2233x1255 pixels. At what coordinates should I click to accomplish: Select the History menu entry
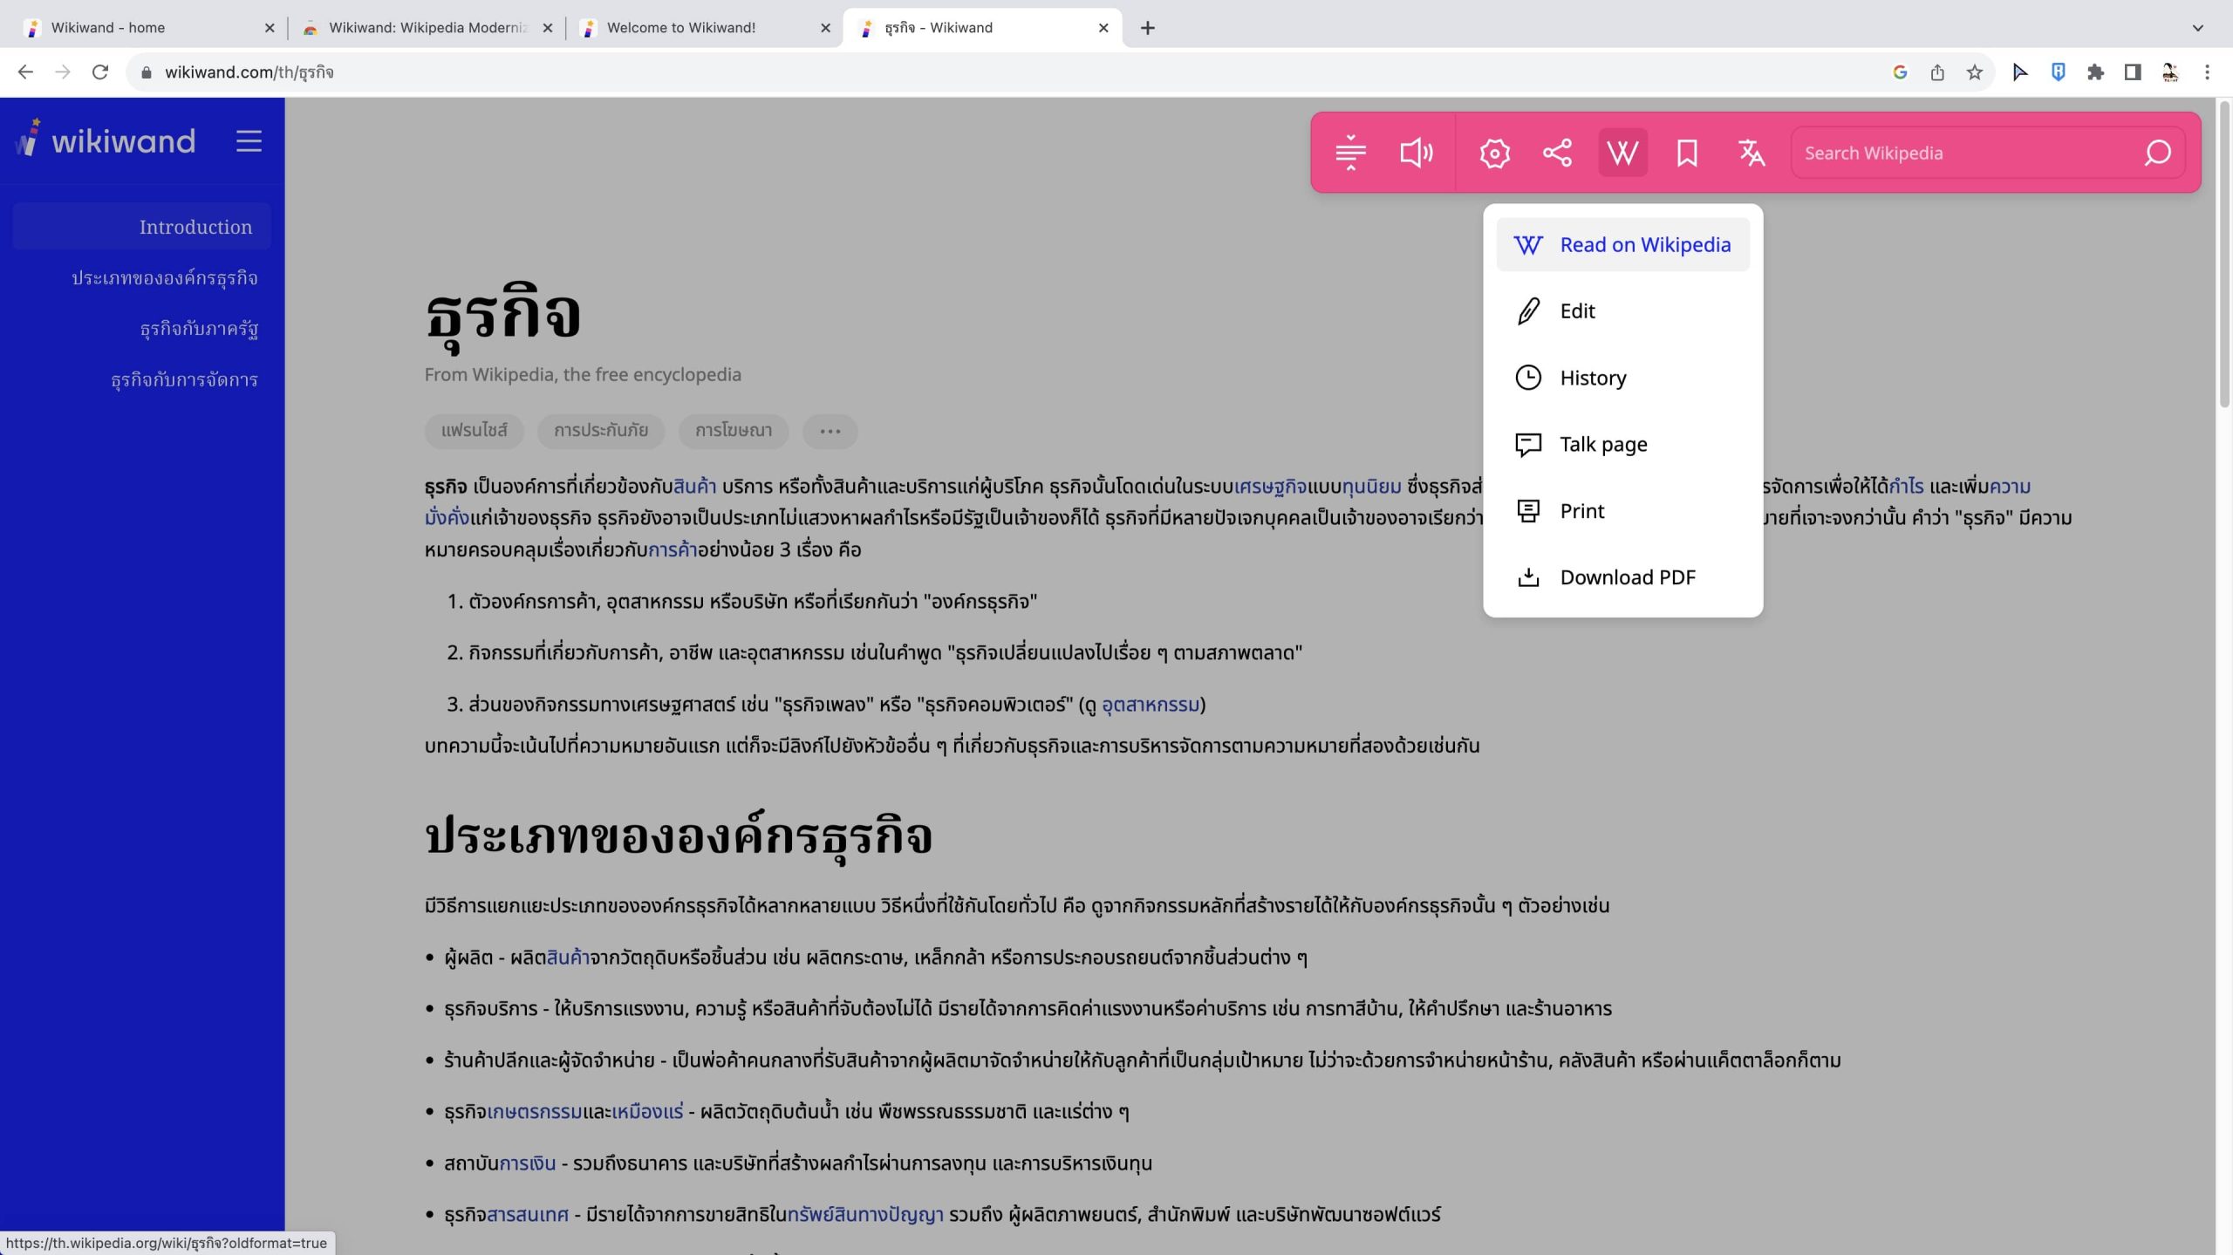[1593, 378]
